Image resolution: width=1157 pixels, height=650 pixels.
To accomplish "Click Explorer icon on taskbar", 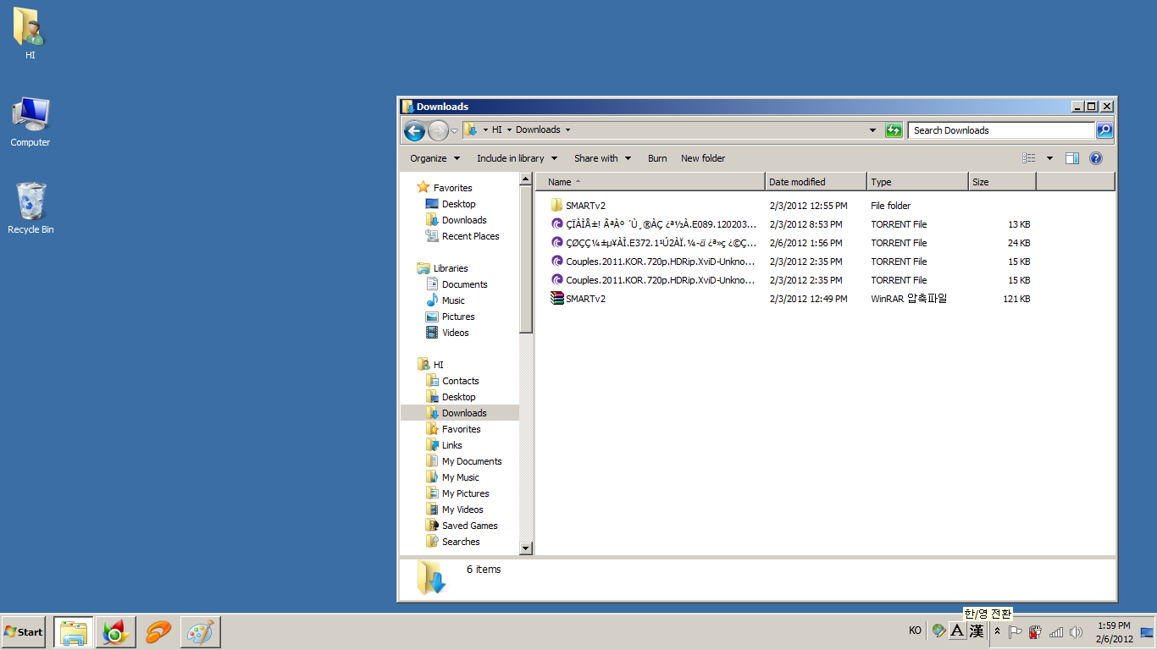I will coord(74,632).
